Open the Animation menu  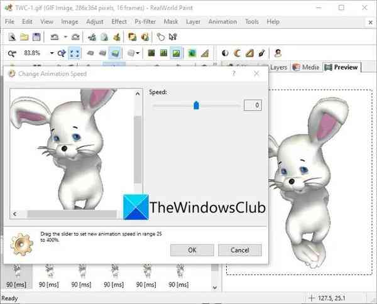click(222, 21)
